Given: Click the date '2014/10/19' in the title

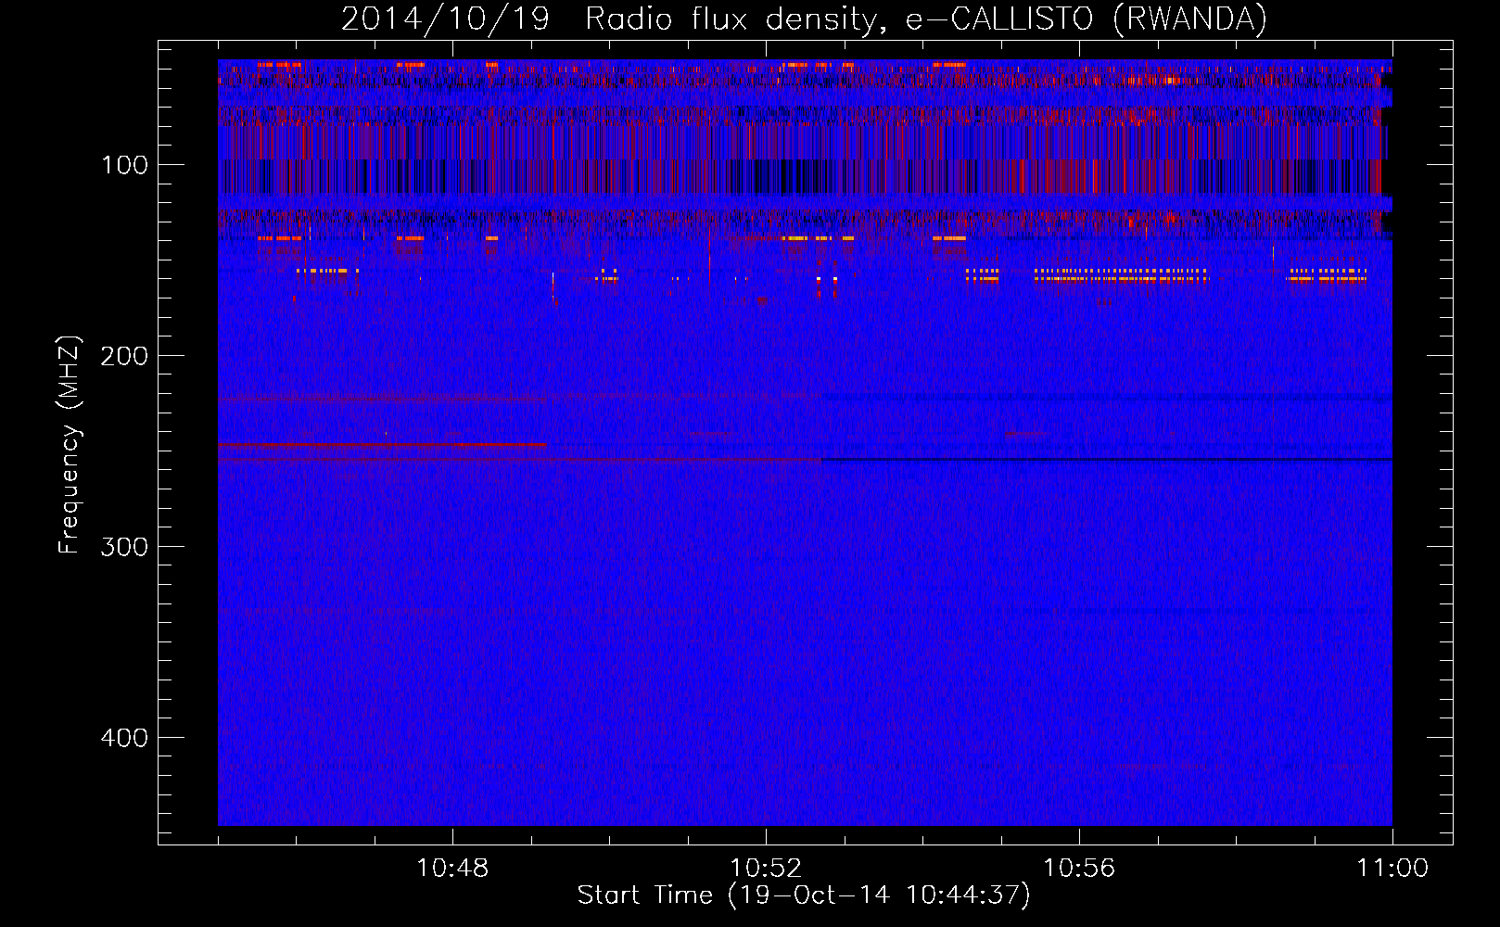Looking at the screenshot, I should coord(445,19).
